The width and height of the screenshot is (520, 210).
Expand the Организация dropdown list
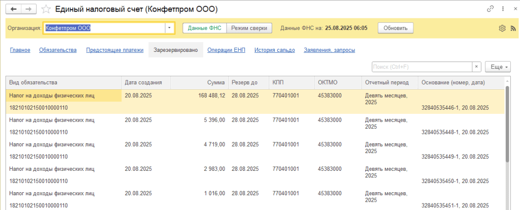click(170, 28)
